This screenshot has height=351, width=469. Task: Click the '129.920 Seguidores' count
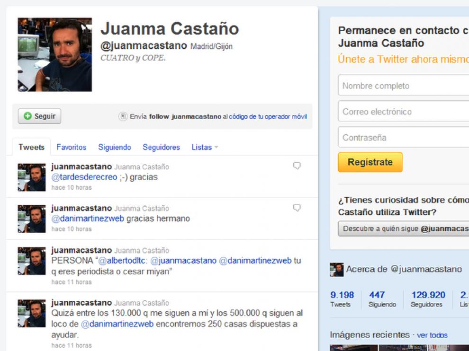(x=428, y=299)
